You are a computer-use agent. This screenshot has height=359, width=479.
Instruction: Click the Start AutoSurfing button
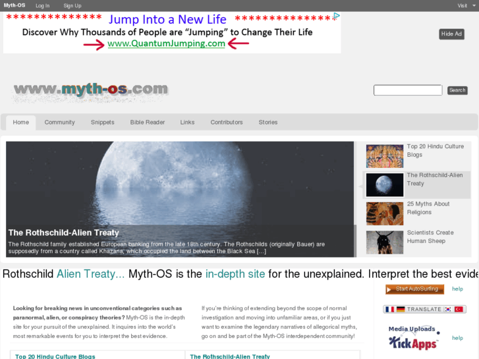pos(414,289)
